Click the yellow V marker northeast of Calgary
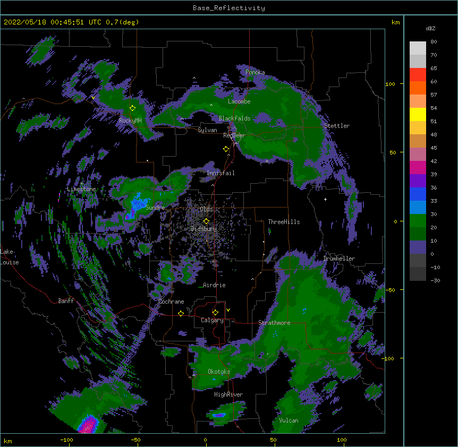The width and height of the screenshot is (458, 447). (228, 310)
